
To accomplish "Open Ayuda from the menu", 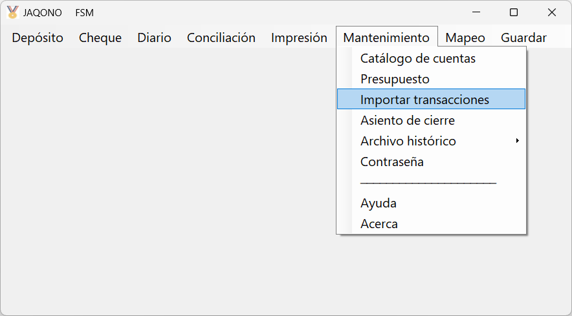I will pos(379,204).
